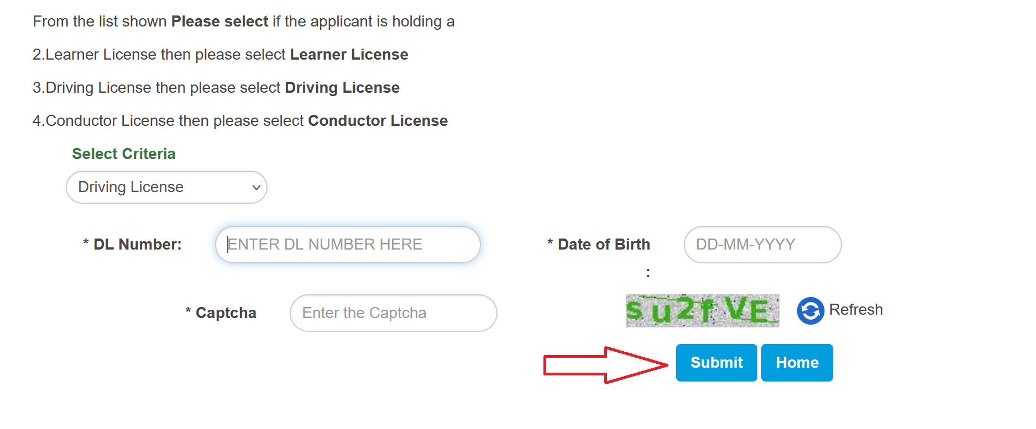The height and width of the screenshot is (429, 1036).
Task: Click the DL Number field label
Action: [132, 244]
